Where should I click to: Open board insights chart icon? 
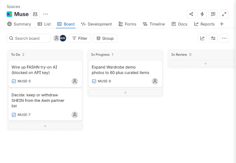[x=202, y=38]
